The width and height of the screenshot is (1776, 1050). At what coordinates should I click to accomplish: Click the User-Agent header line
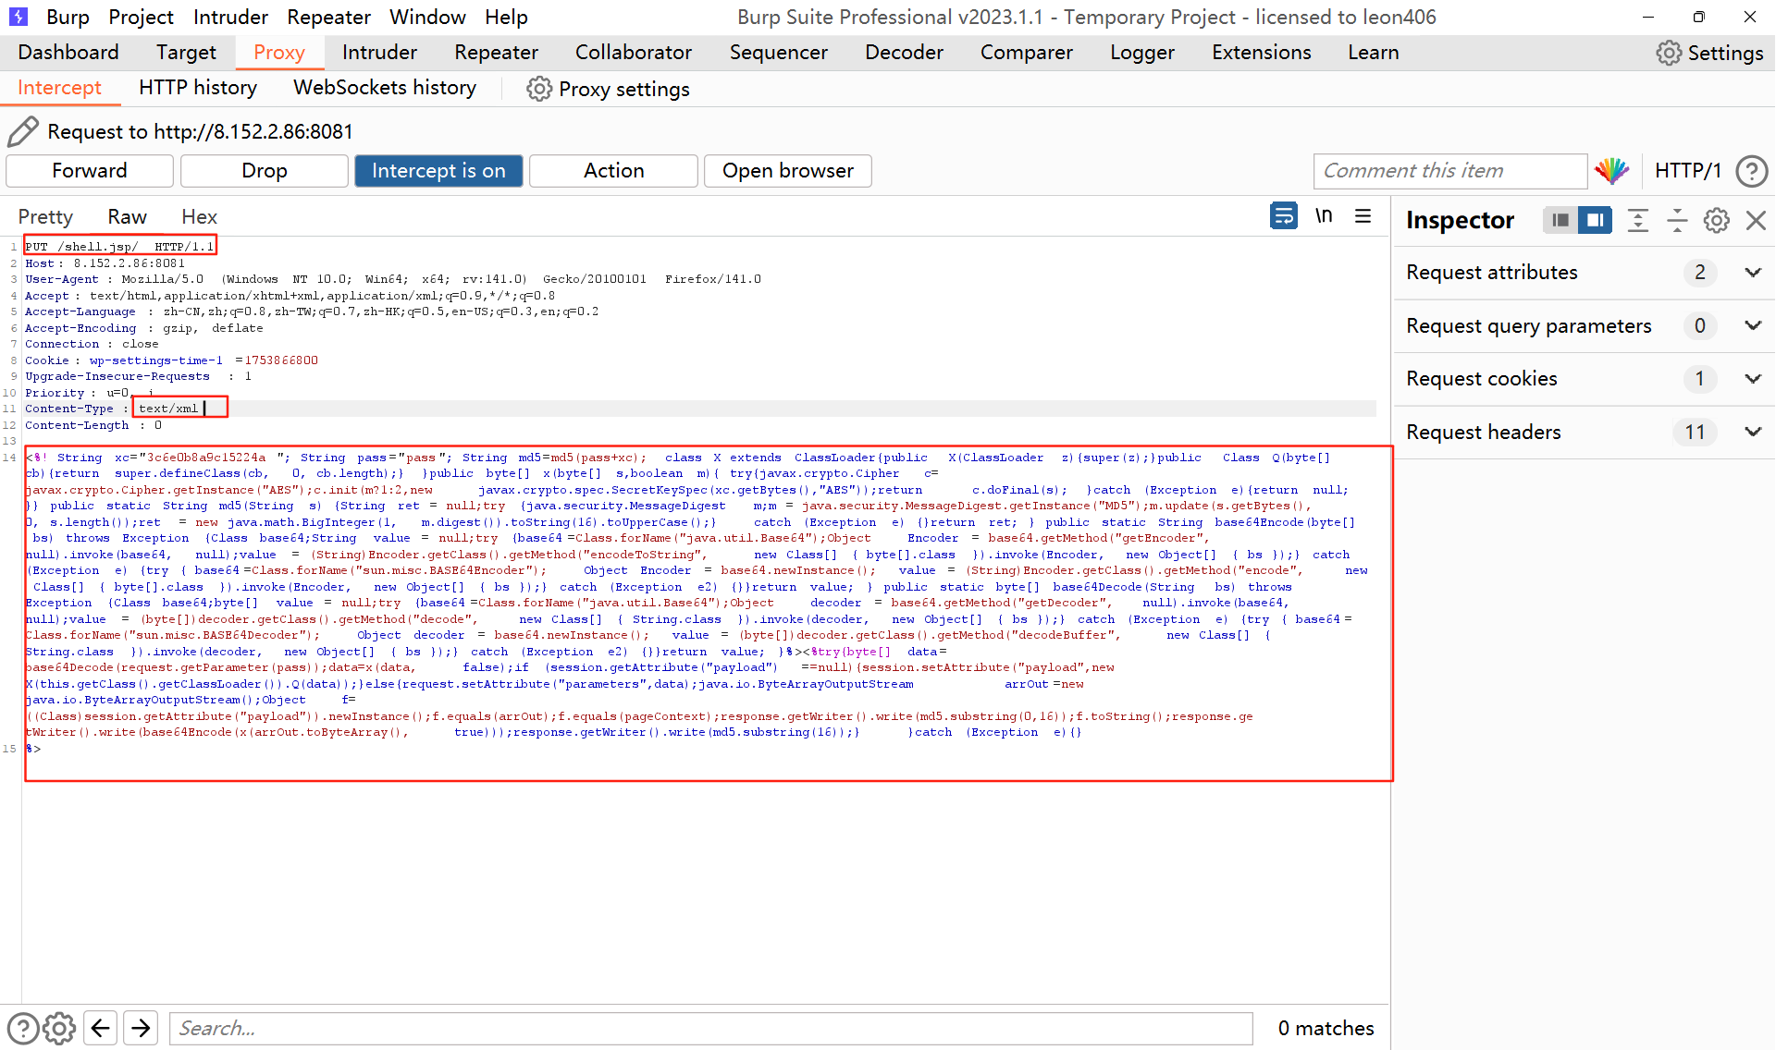coord(393,279)
